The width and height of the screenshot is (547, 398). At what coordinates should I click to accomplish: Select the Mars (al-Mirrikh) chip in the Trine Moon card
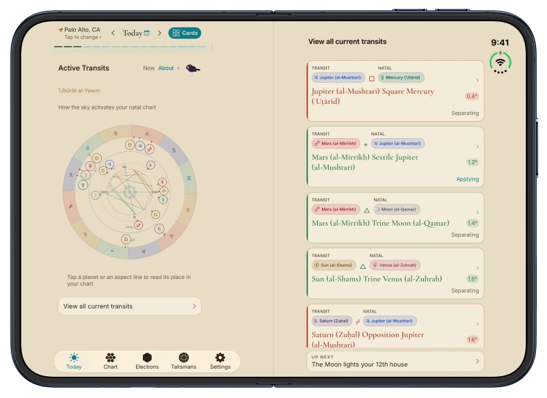[x=336, y=209]
